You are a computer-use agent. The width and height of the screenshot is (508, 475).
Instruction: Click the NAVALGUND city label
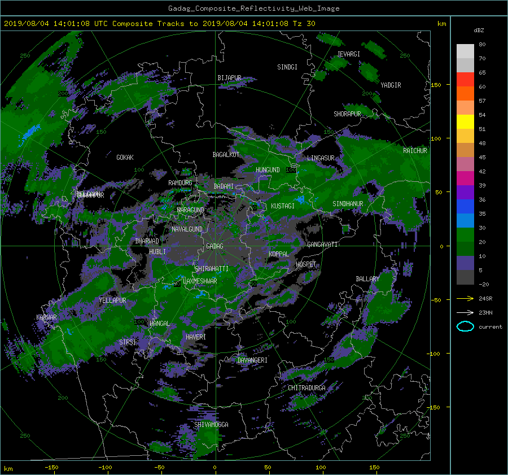click(x=187, y=229)
